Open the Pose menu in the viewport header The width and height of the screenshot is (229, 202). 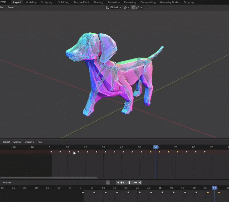[11, 7]
